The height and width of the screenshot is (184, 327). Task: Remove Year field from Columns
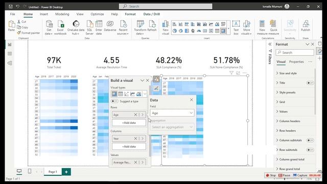[135, 139]
